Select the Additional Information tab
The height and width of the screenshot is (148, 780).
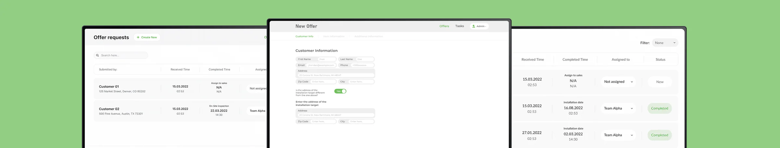pos(369,36)
